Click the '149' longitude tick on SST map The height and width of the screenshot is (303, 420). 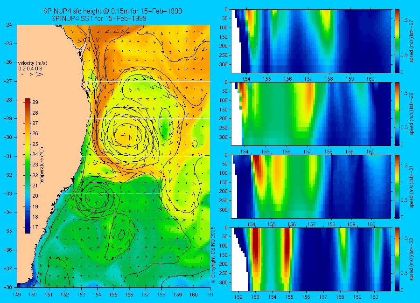click(x=17, y=295)
